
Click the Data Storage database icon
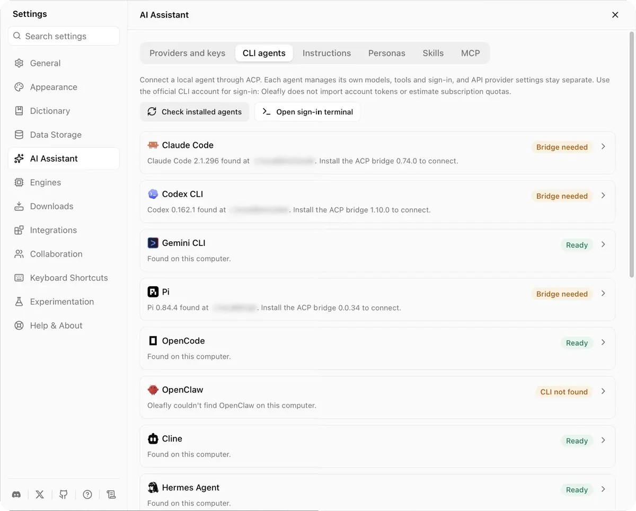pos(19,135)
